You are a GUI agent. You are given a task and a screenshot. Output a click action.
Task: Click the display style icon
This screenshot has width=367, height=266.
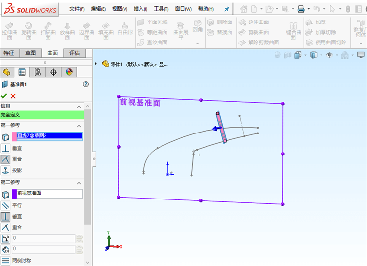(x=314, y=55)
